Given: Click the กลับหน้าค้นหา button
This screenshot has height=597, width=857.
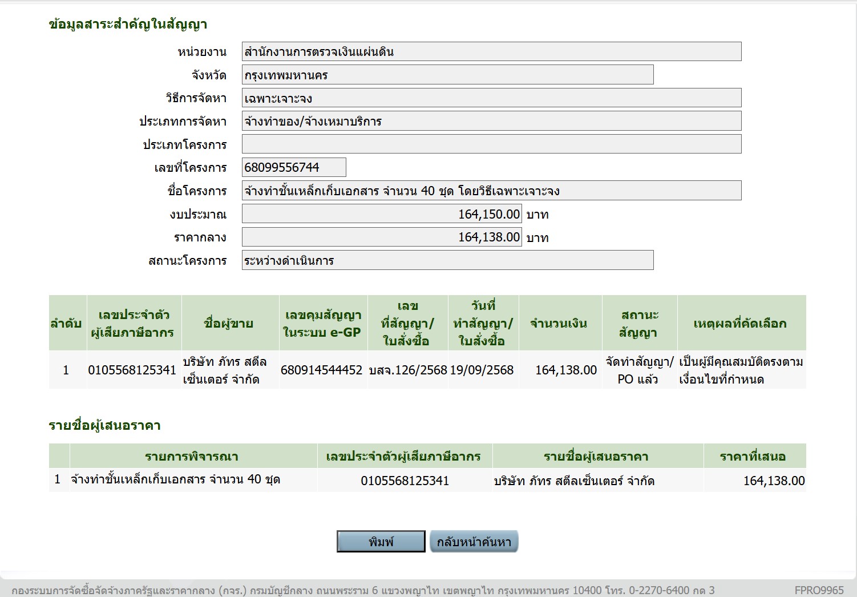Looking at the screenshot, I should pyautogui.click(x=474, y=542).
